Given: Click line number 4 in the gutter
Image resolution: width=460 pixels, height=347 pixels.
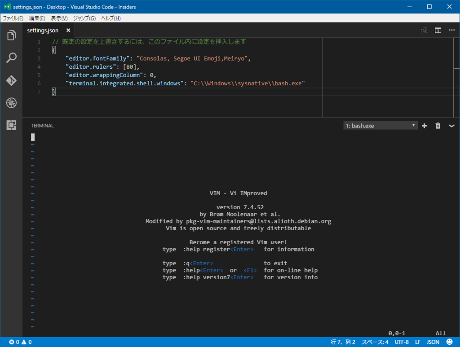Looking at the screenshot, I should click(39, 67).
